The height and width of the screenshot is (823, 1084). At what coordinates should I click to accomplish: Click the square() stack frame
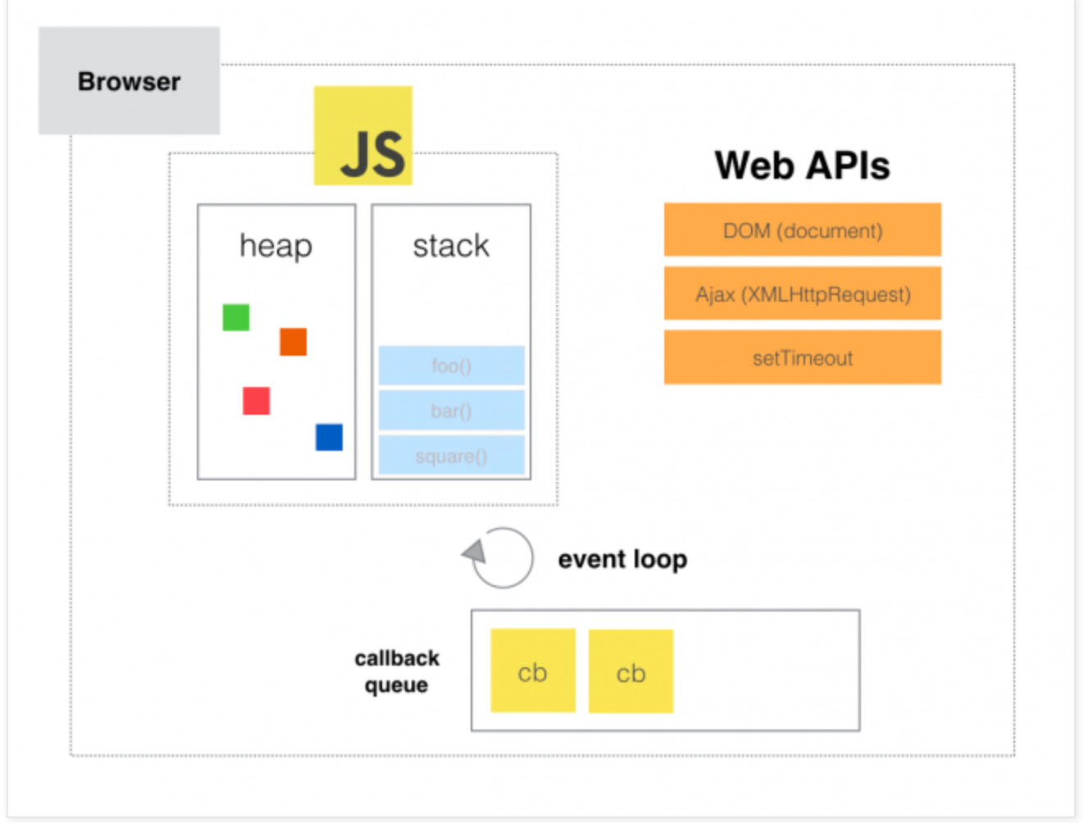[451, 456]
